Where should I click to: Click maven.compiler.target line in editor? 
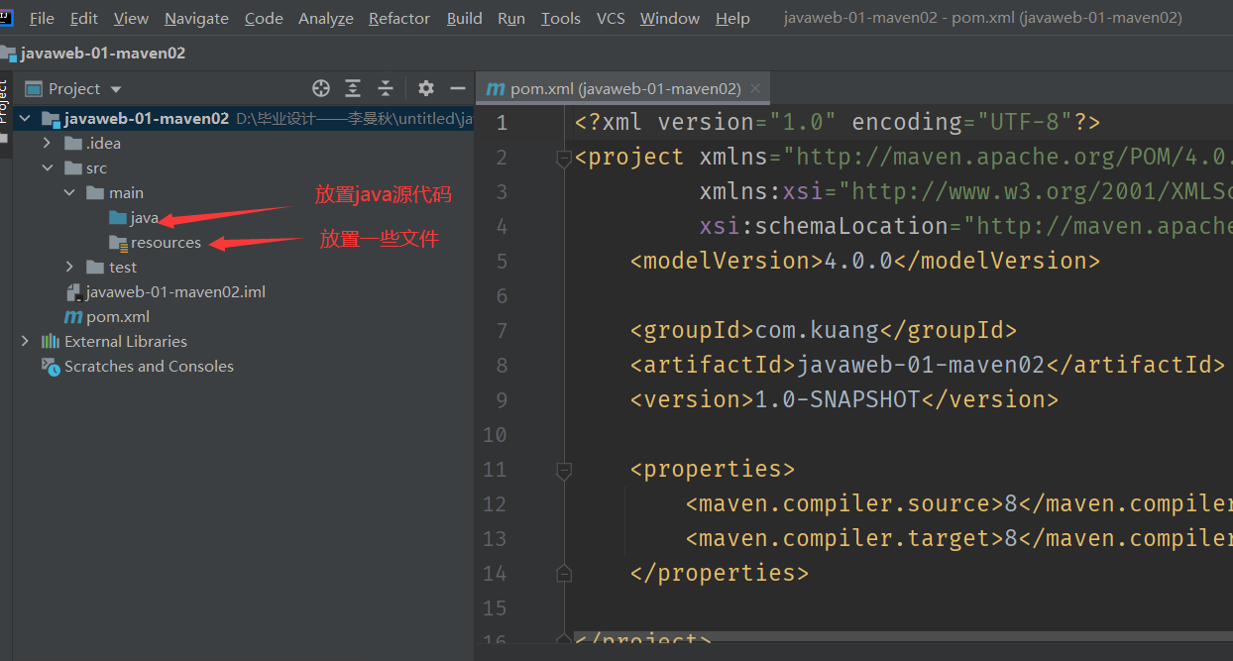point(958,538)
